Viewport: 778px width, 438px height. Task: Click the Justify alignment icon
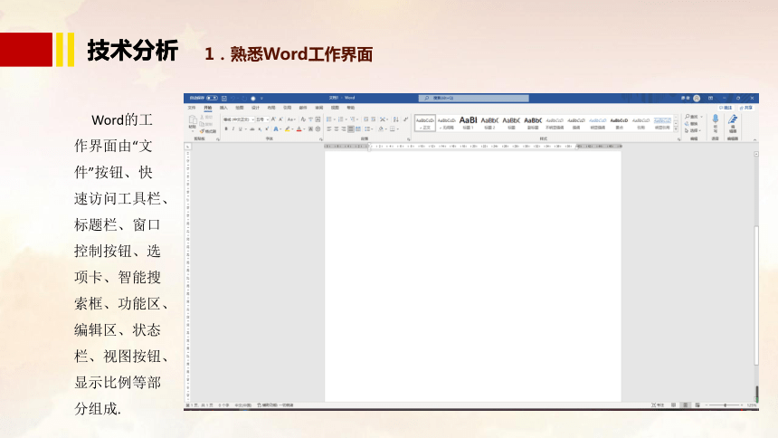click(351, 129)
